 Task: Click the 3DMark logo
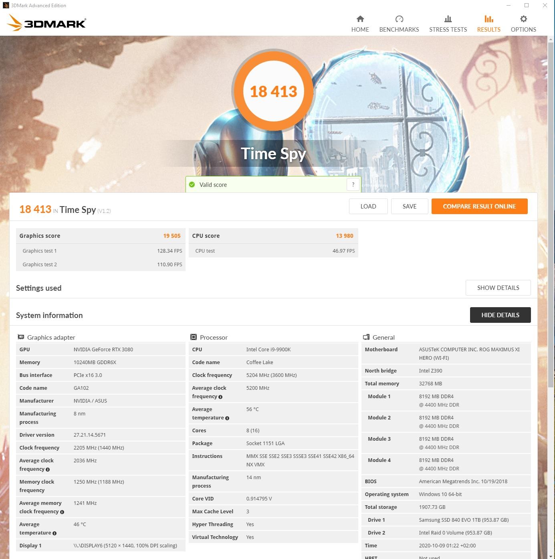pos(46,23)
